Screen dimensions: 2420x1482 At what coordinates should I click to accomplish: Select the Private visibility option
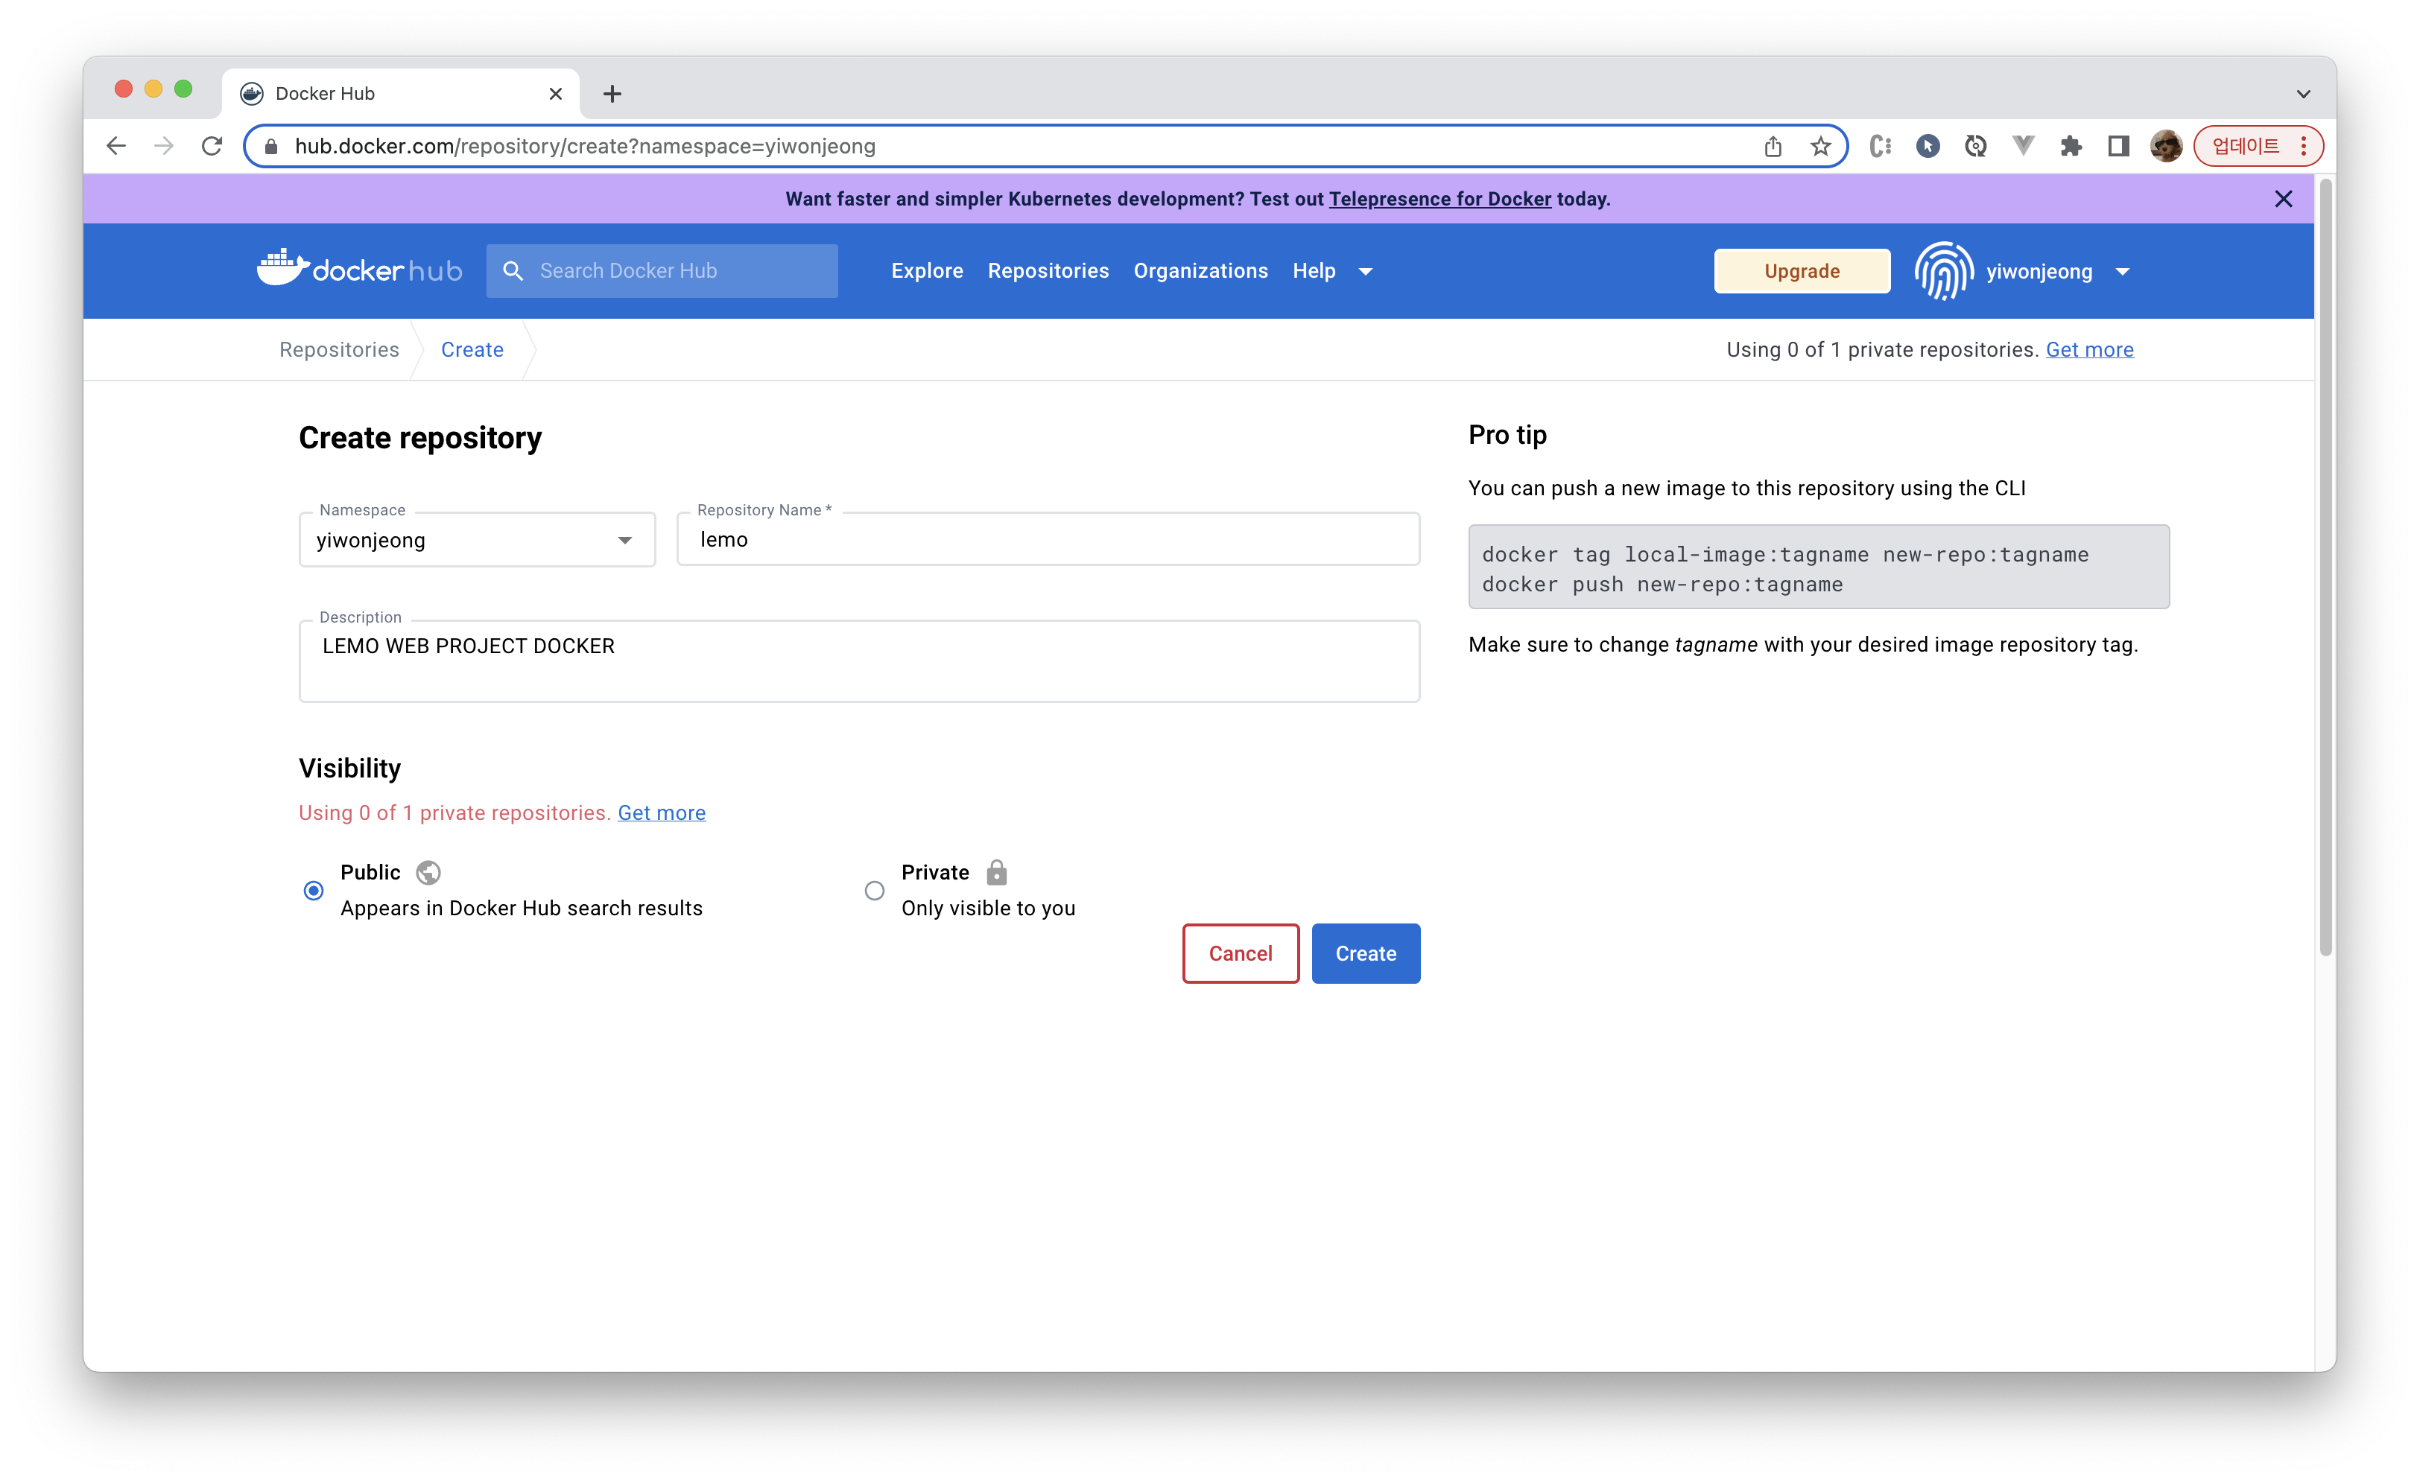click(874, 890)
